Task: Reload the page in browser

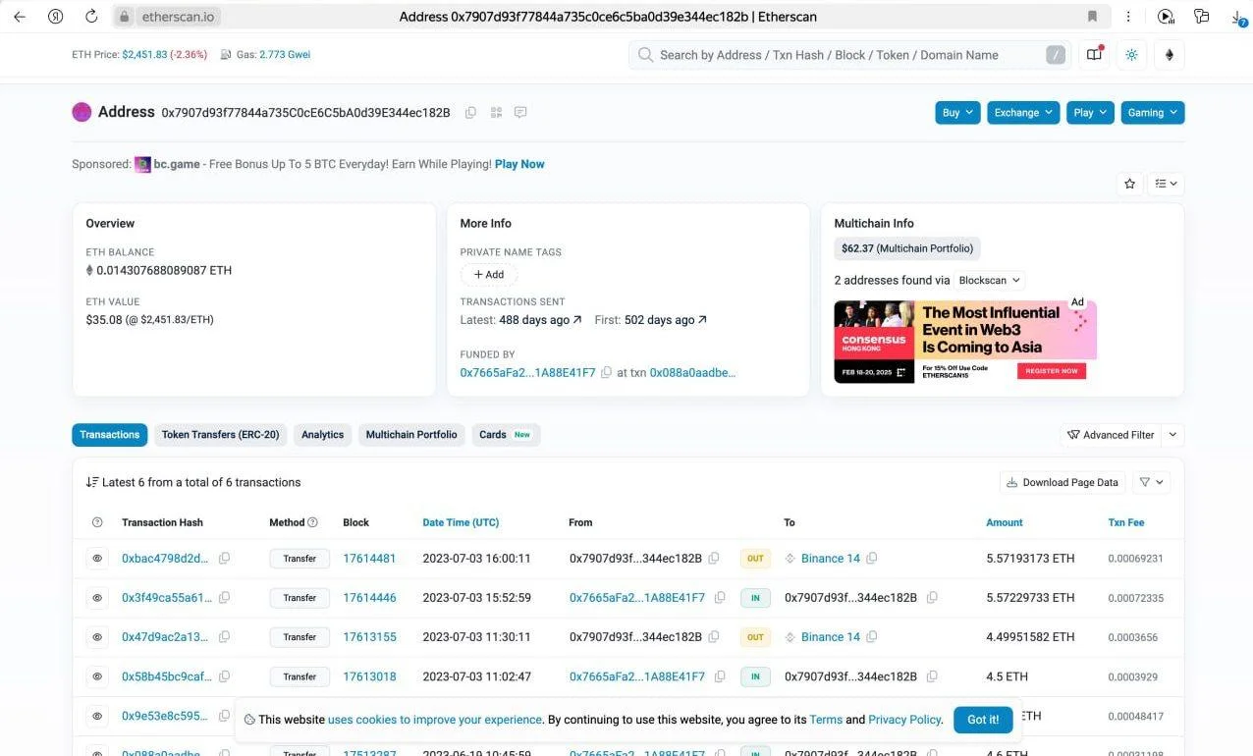Action: [x=91, y=17]
